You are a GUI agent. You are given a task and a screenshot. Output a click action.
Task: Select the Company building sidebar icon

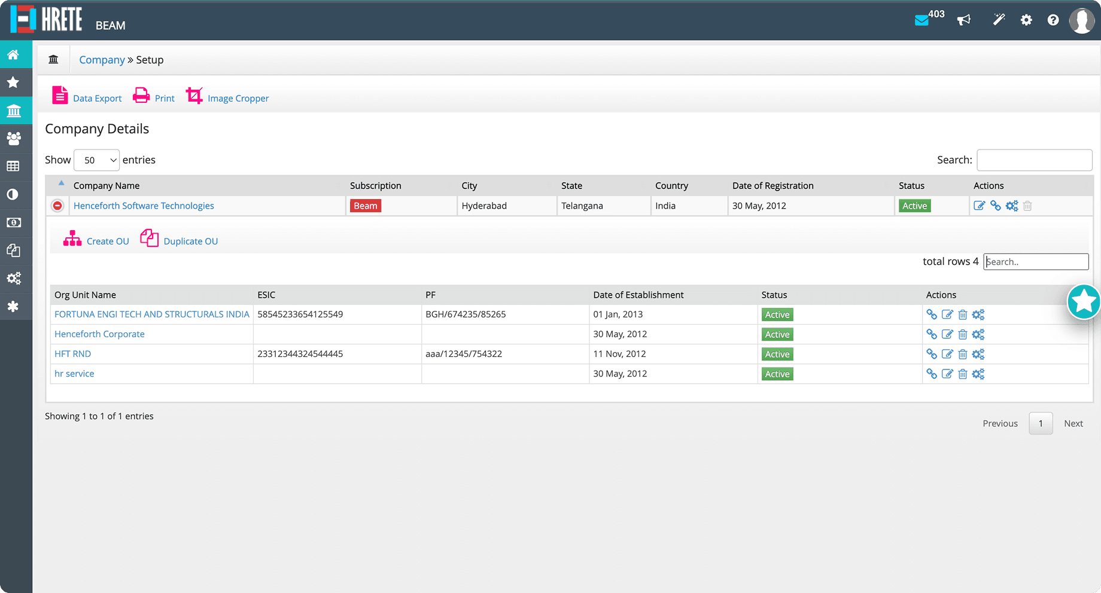(13, 111)
